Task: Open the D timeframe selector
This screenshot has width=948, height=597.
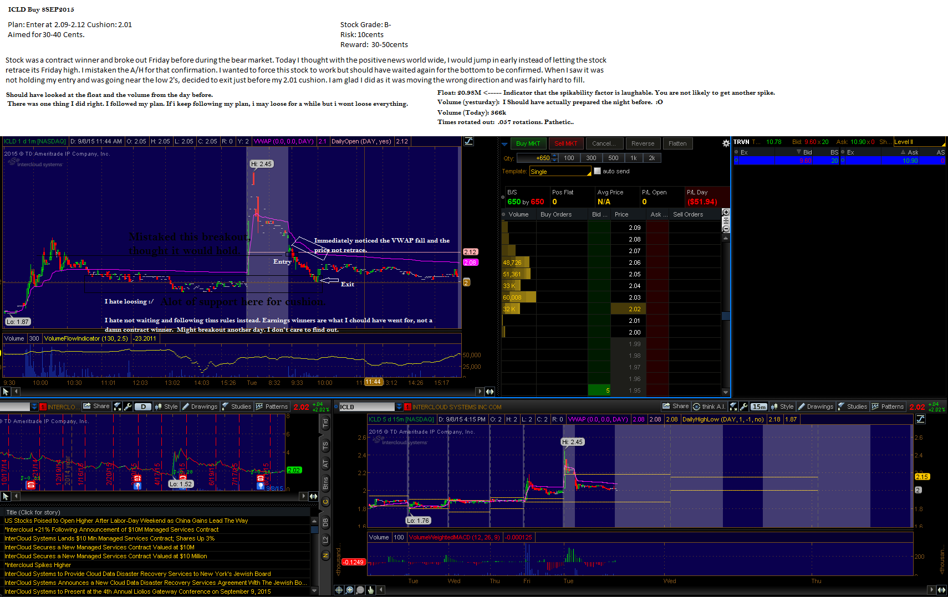Action: (x=143, y=406)
